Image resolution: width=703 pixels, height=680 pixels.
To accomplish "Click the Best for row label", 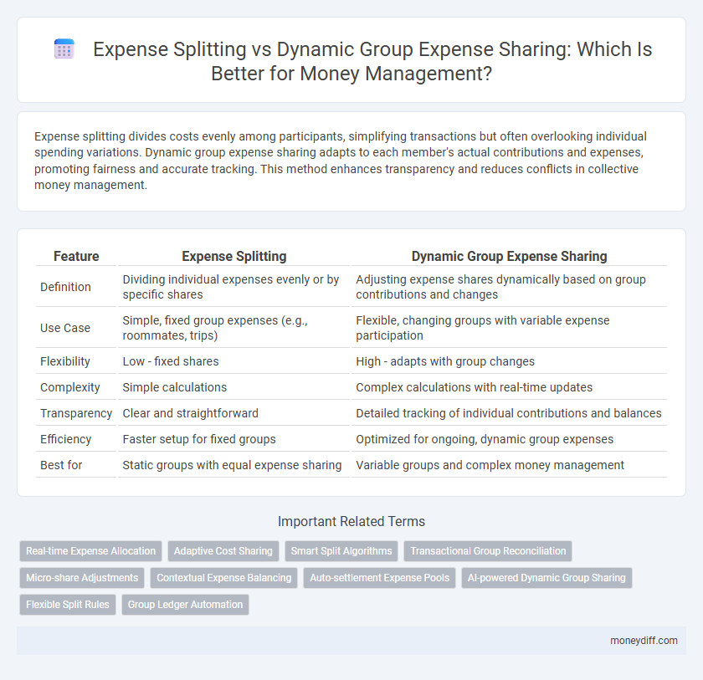I will click(x=61, y=465).
